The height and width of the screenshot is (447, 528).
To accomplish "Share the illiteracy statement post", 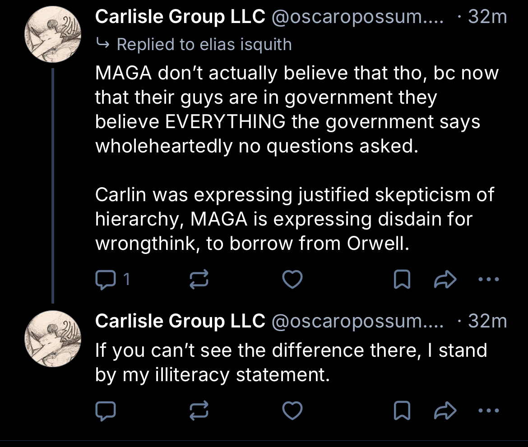I will (445, 410).
